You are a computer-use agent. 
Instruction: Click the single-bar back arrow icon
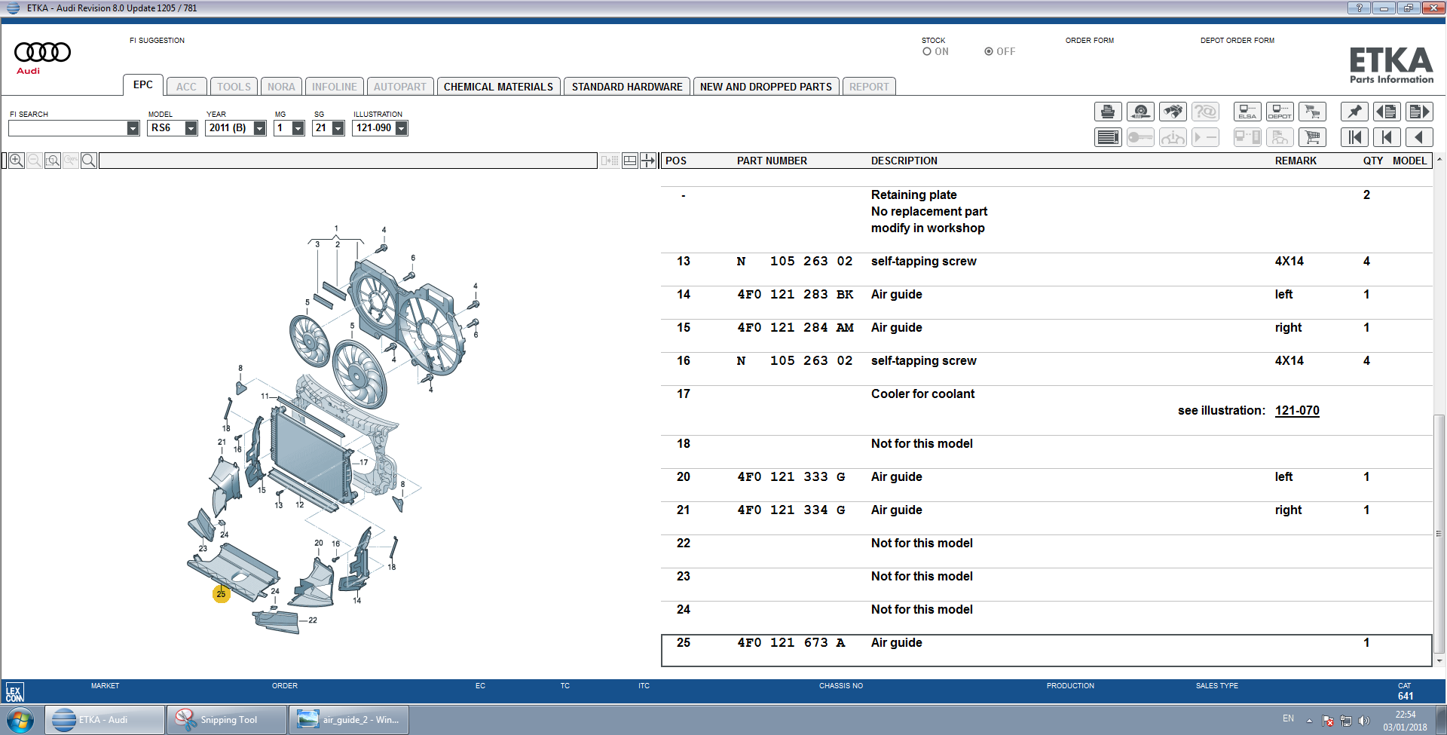coord(1387,137)
